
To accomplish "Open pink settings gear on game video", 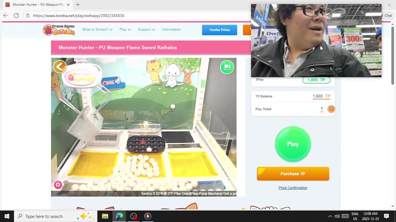I will 58,185.
